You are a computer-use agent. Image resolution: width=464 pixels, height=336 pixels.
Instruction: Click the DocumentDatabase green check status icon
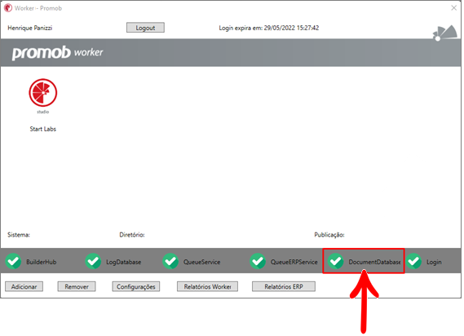tap(336, 262)
